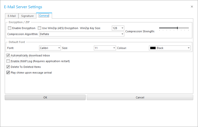
Task: Open the Signature tab
Action: [x=27, y=16]
